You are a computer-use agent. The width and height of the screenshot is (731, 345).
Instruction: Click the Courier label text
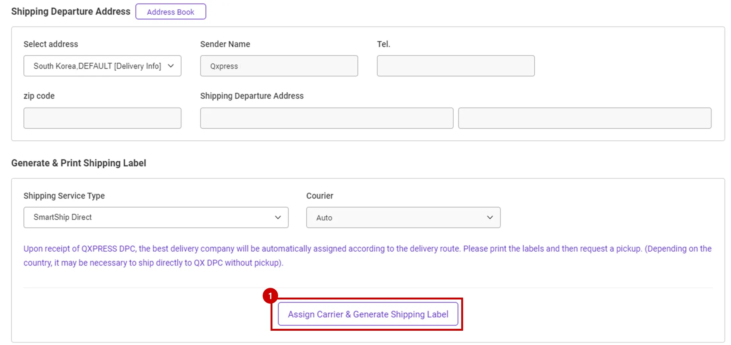point(320,196)
